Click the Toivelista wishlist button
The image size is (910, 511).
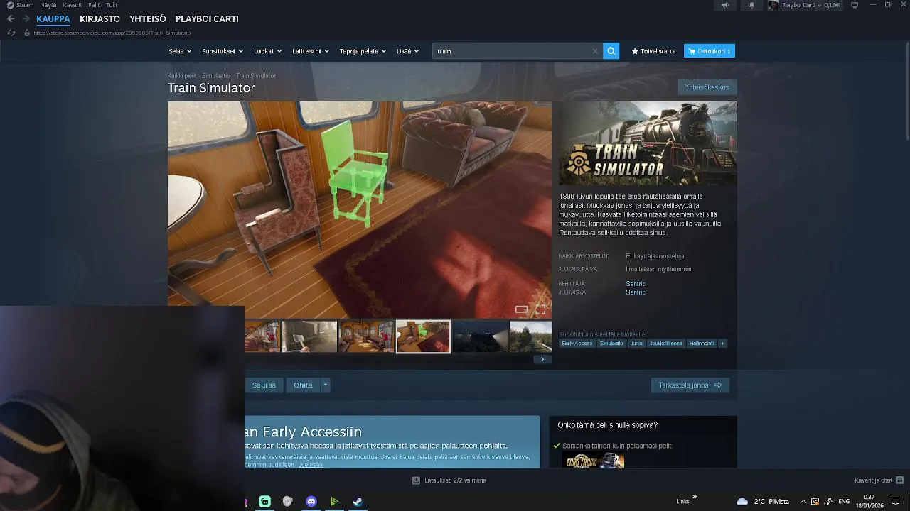coord(653,51)
